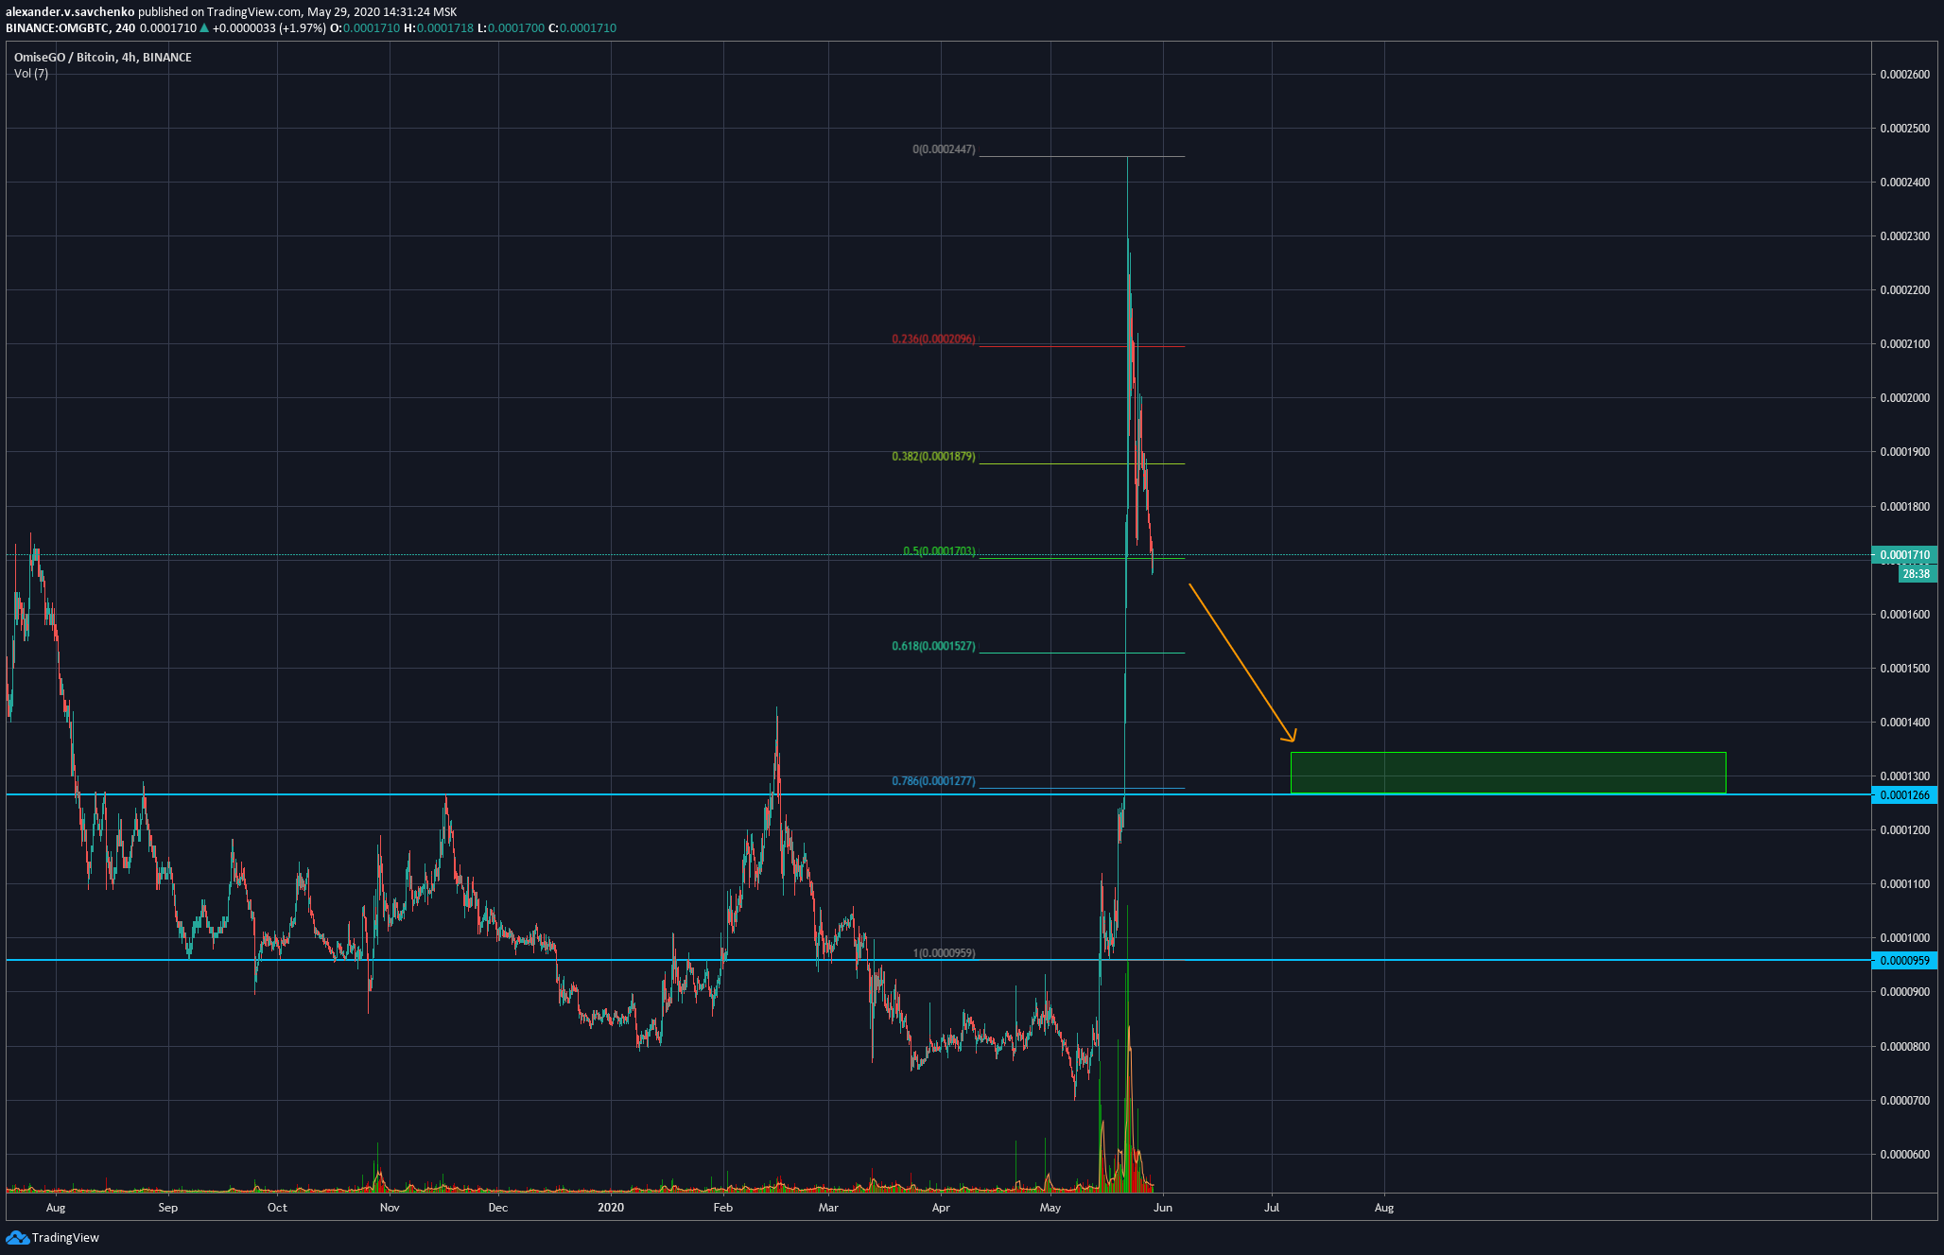
Task: Select the Nov label on time axis
Action: coord(390,1208)
